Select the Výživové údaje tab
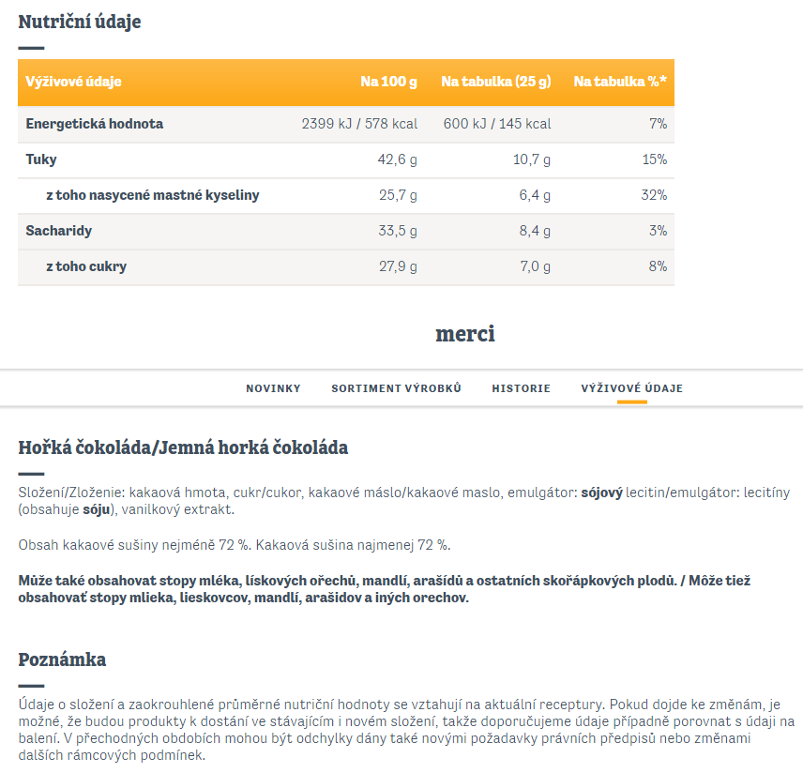The image size is (803, 773). [631, 388]
